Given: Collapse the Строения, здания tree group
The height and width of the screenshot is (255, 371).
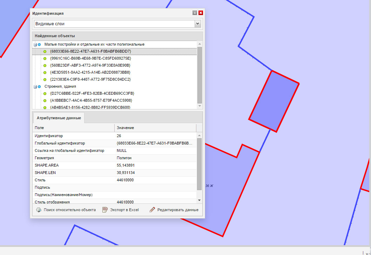Looking at the screenshot, I should click(x=35, y=87).
